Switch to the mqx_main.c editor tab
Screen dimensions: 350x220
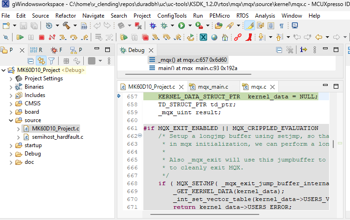213,87
